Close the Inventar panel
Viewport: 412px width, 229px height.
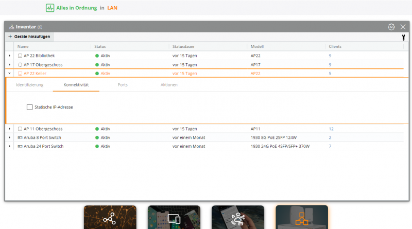(x=403, y=27)
